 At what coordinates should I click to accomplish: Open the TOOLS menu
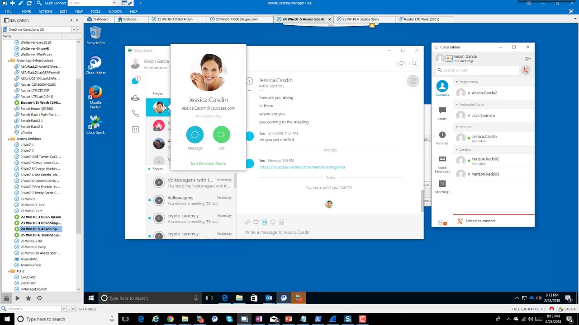tap(95, 11)
